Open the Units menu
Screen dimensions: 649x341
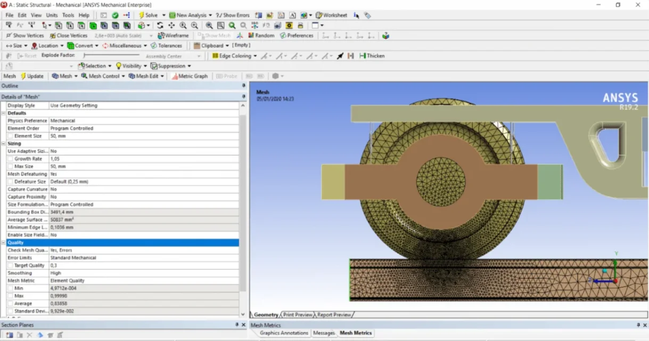(52, 15)
